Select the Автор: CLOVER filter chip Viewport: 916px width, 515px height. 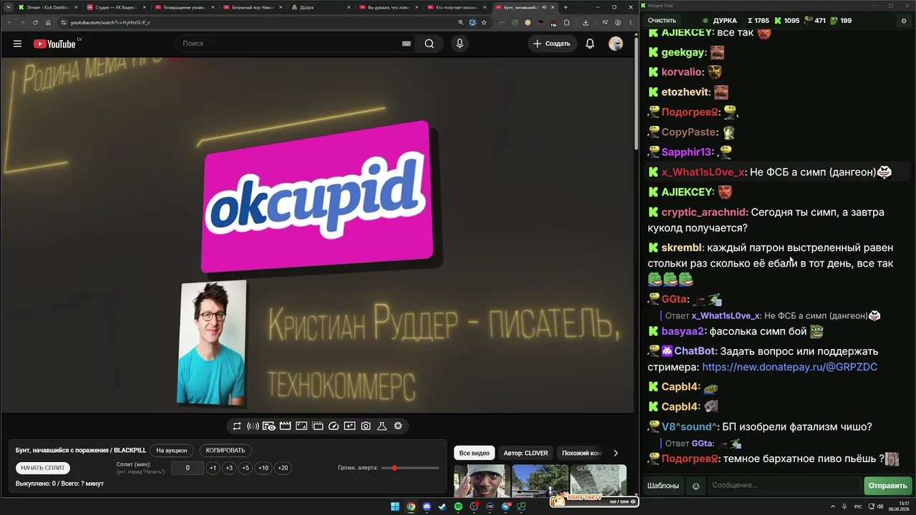tap(525, 453)
